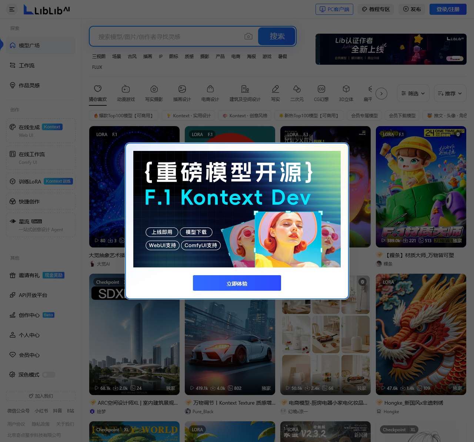
Task: Open 星流 Beta design agent
Action: click(41, 225)
